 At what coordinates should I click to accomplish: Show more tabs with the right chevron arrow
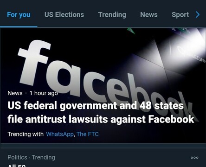click(198, 15)
